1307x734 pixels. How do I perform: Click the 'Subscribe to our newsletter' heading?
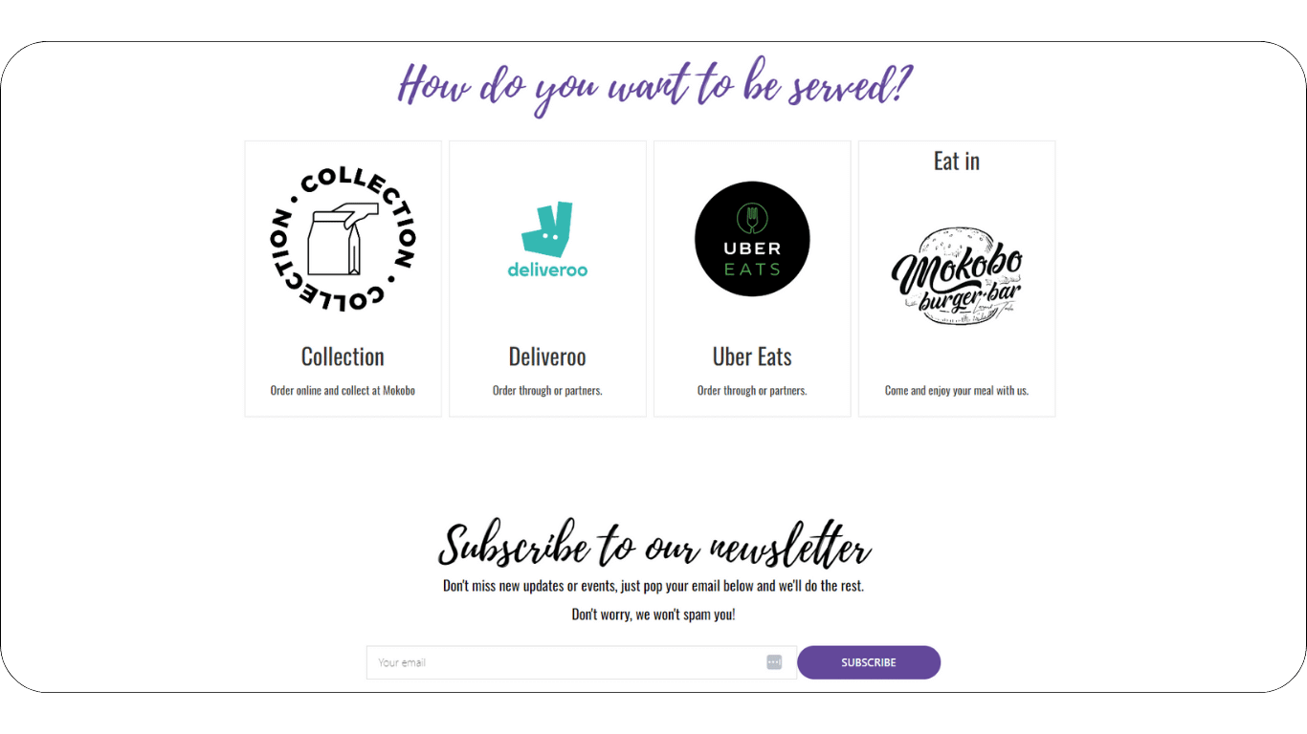(x=654, y=547)
